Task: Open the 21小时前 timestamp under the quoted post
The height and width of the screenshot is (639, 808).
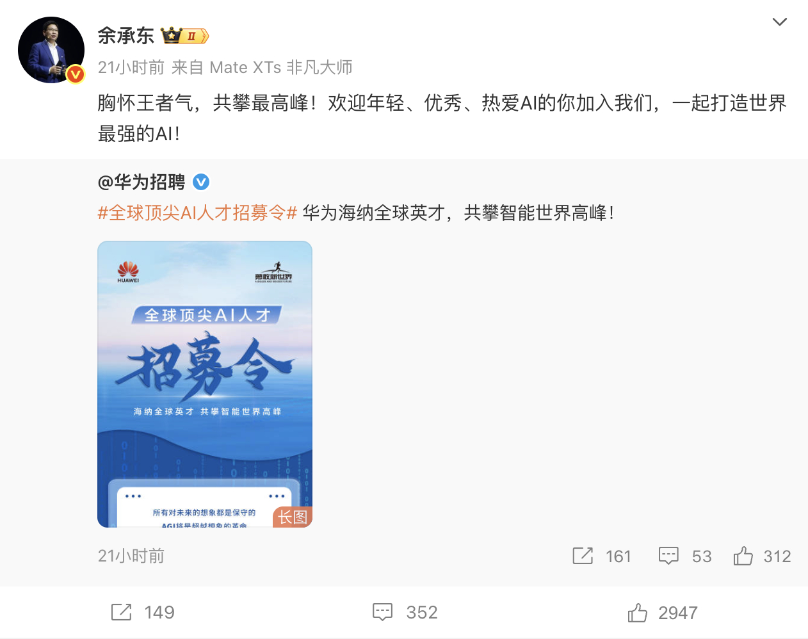Action: click(131, 556)
